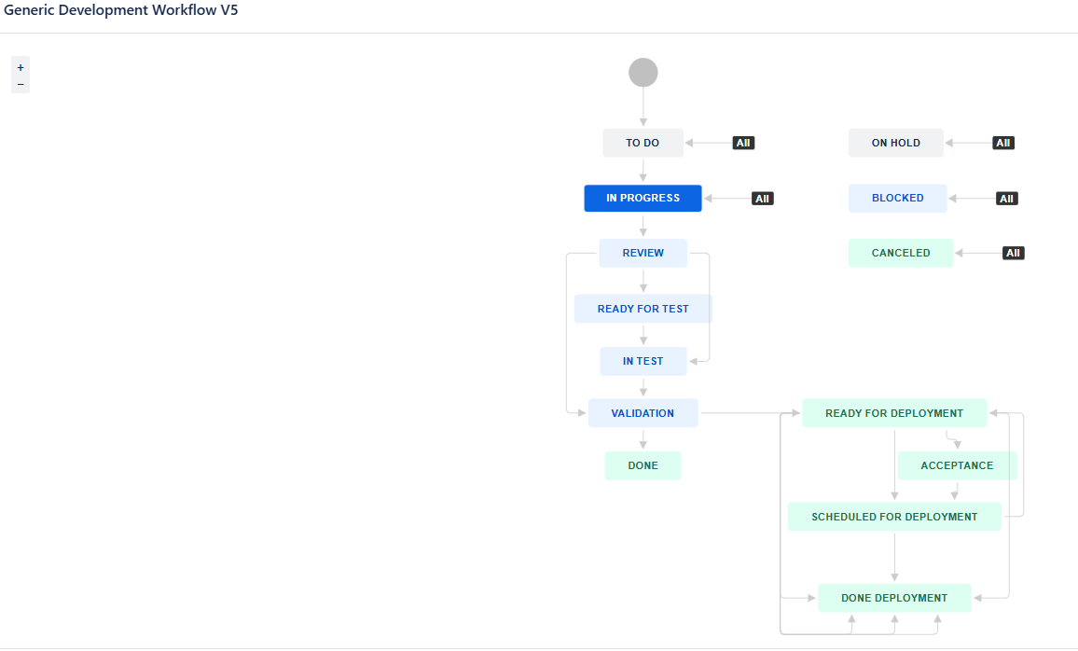Select the TO DO status node
This screenshot has height=651, width=1078.
pos(643,143)
